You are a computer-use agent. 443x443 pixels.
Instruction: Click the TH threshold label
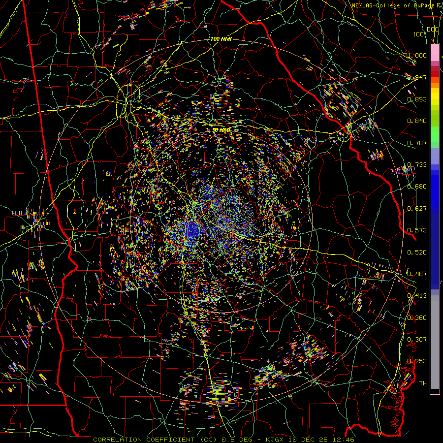tap(423, 383)
